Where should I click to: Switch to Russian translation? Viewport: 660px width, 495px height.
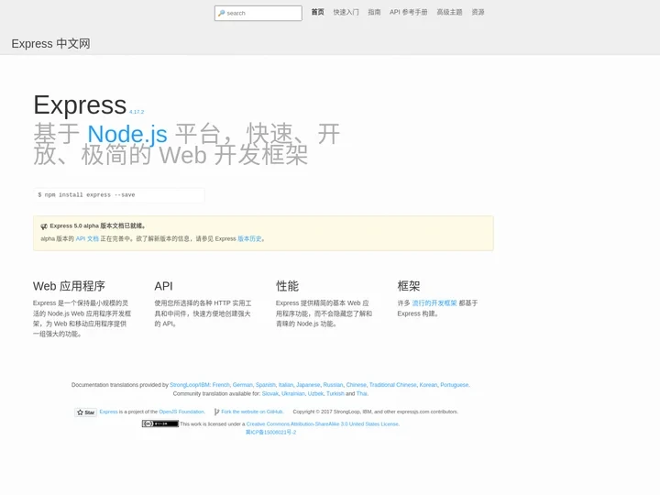point(333,385)
